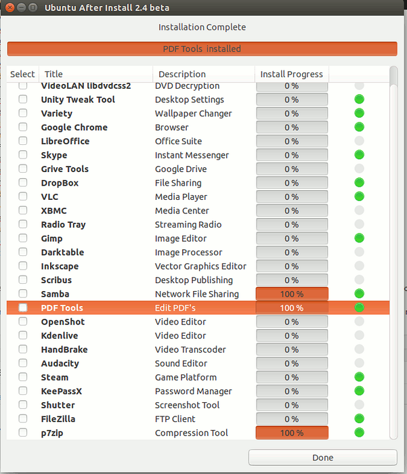Check the box next to FileZilla
407x474 pixels.
pyautogui.click(x=23, y=418)
